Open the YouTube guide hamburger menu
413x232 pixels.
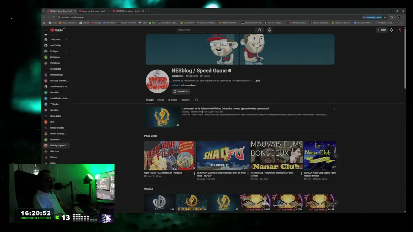coord(46,30)
